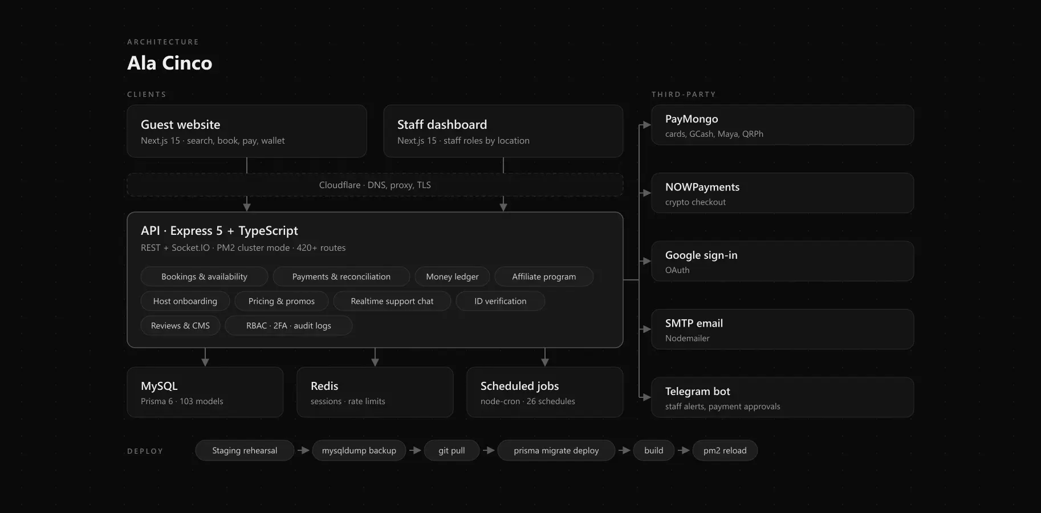Open the Scheduled jobs card
Image resolution: width=1041 pixels, height=513 pixels.
545,392
